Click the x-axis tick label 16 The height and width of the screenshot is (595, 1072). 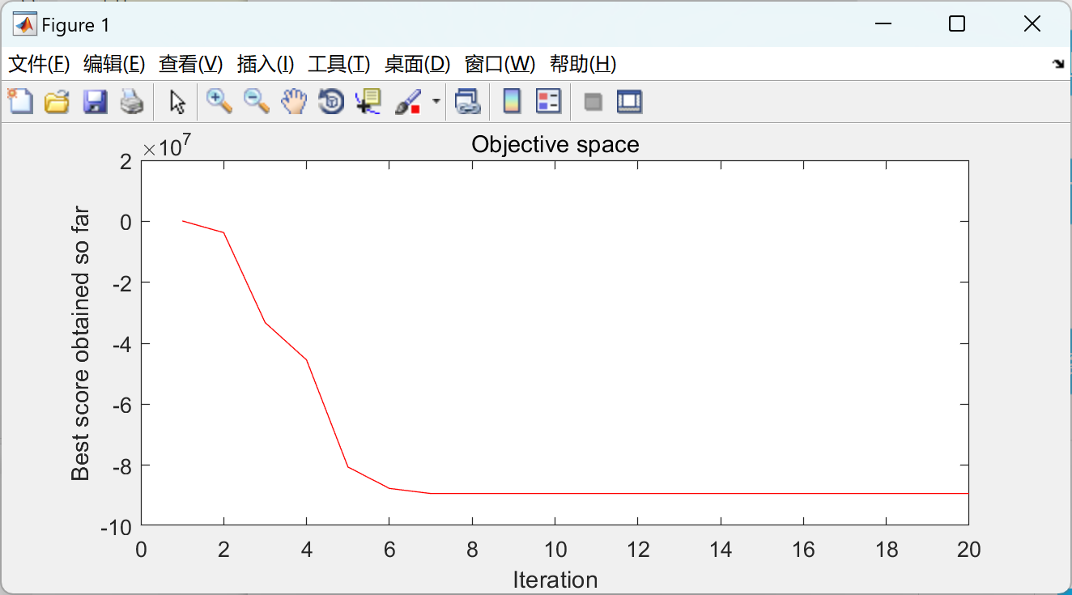click(803, 550)
